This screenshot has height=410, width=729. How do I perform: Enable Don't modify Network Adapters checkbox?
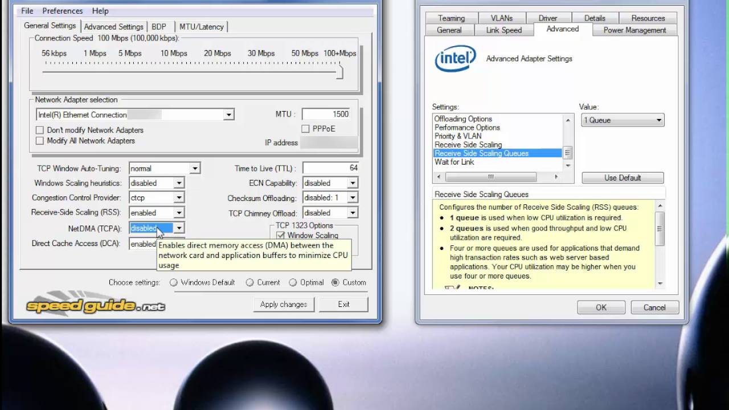point(40,130)
